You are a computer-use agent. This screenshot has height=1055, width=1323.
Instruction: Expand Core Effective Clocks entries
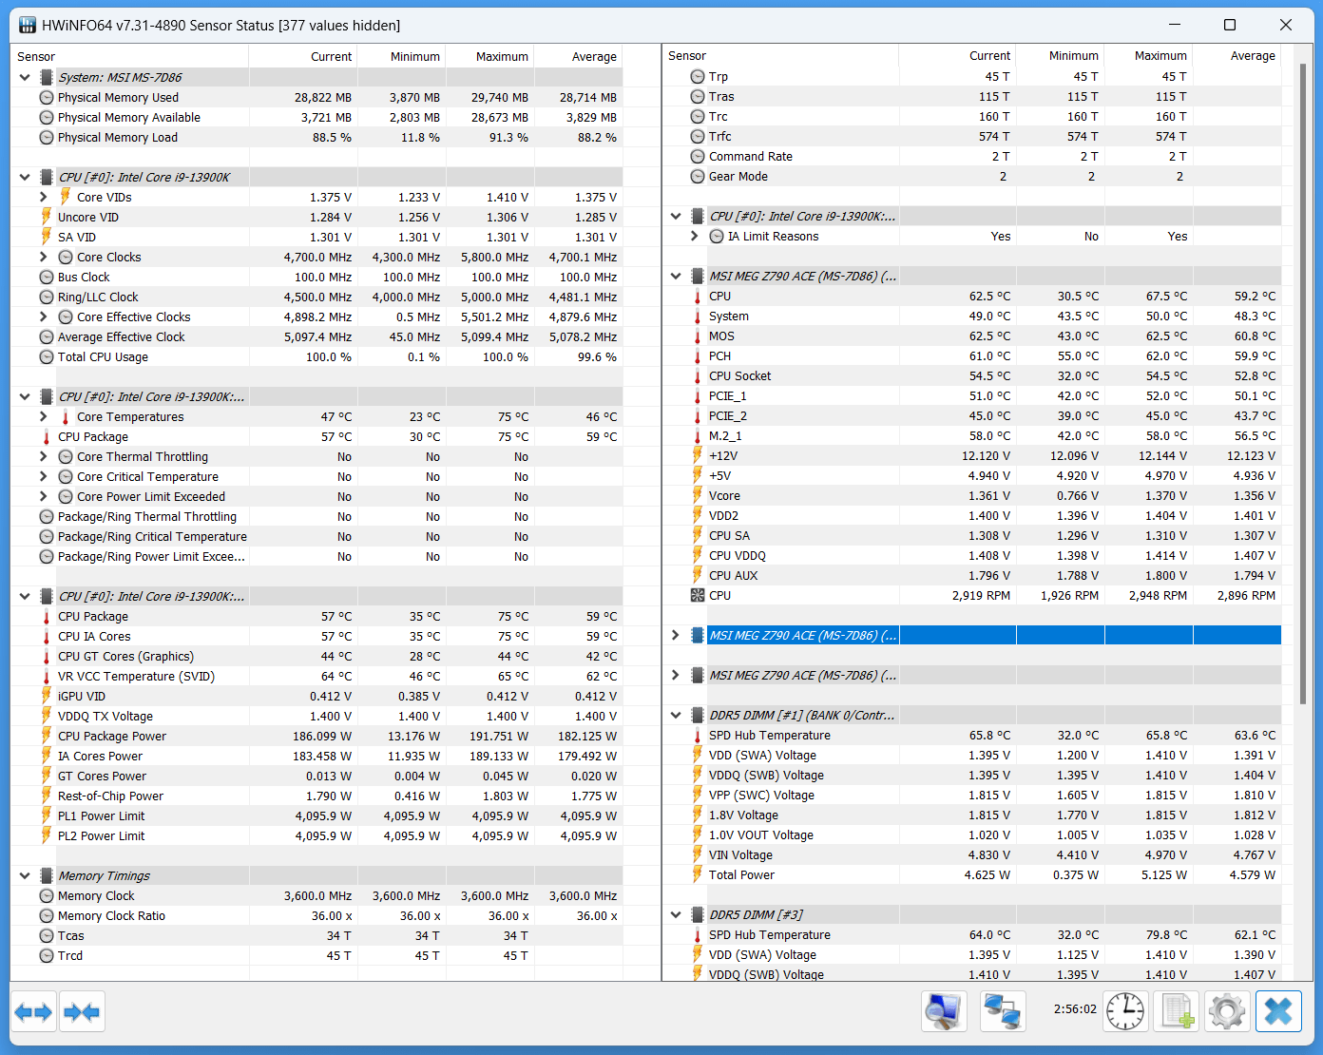(44, 317)
